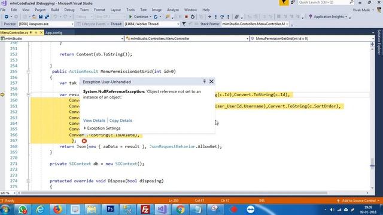This screenshot has height=215, width=383.
Task: Click Add to Source Control
Action: point(358,201)
